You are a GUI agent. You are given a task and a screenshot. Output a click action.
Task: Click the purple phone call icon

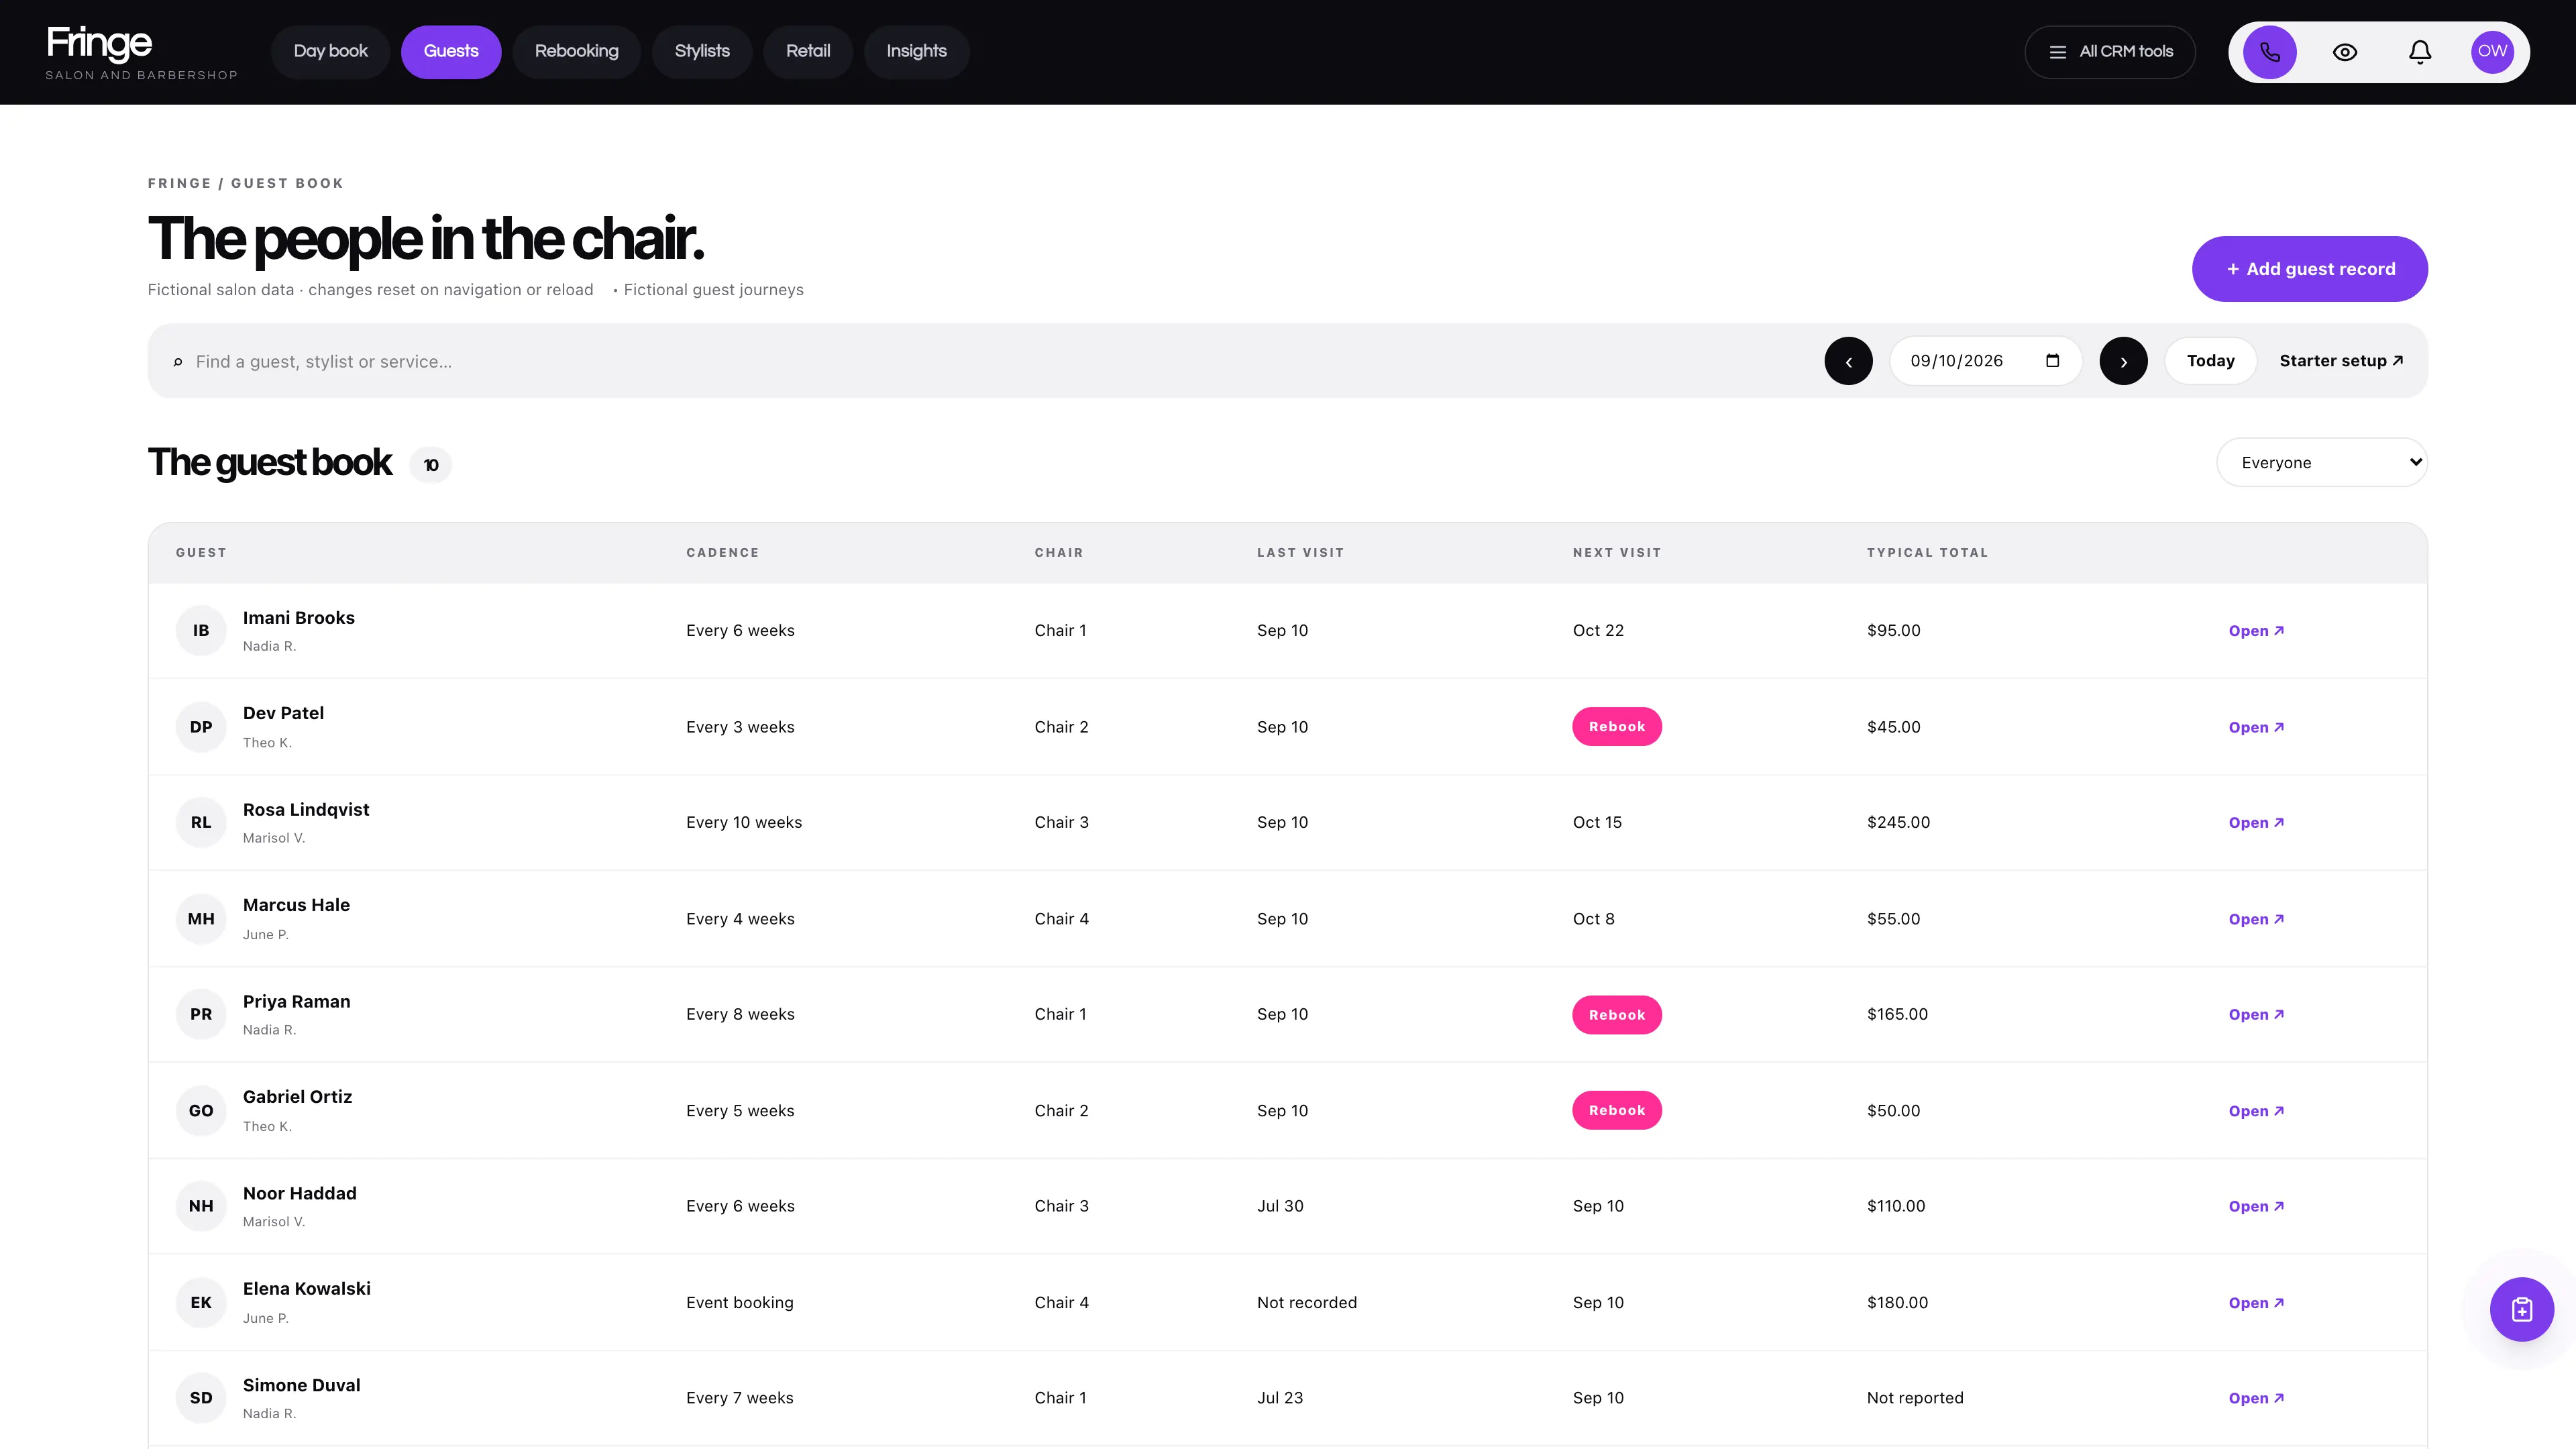pos(2269,52)
